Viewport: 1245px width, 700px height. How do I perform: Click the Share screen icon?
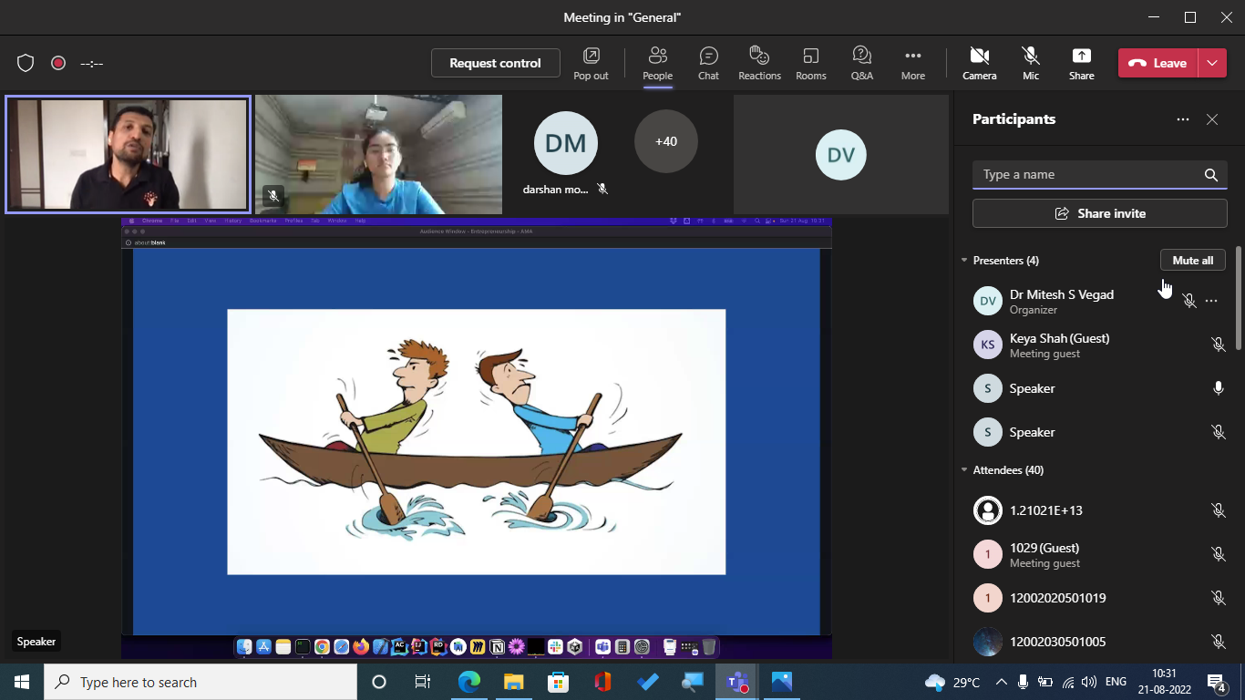(x=1081, y=63)
